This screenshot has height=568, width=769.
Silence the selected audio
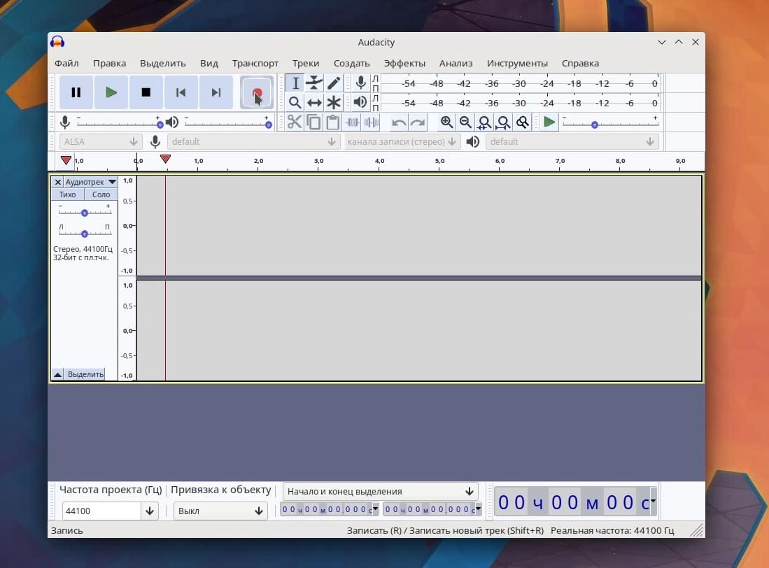tap(372, 122)
